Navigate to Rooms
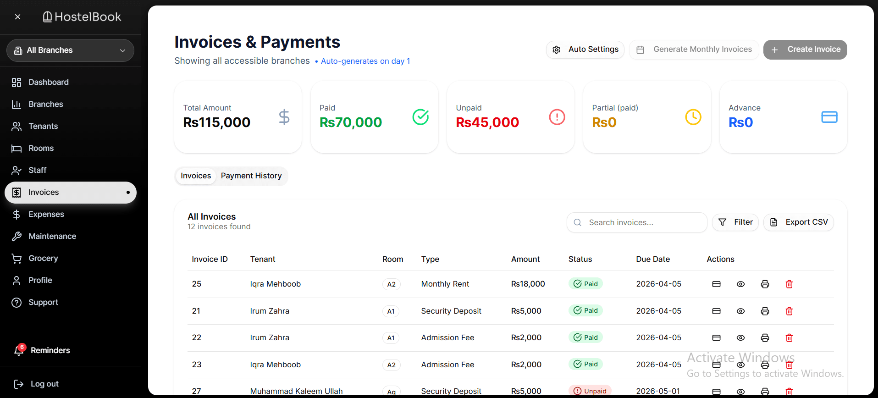Viewport: 878px width, 398px height. click(x=70, y=148)
